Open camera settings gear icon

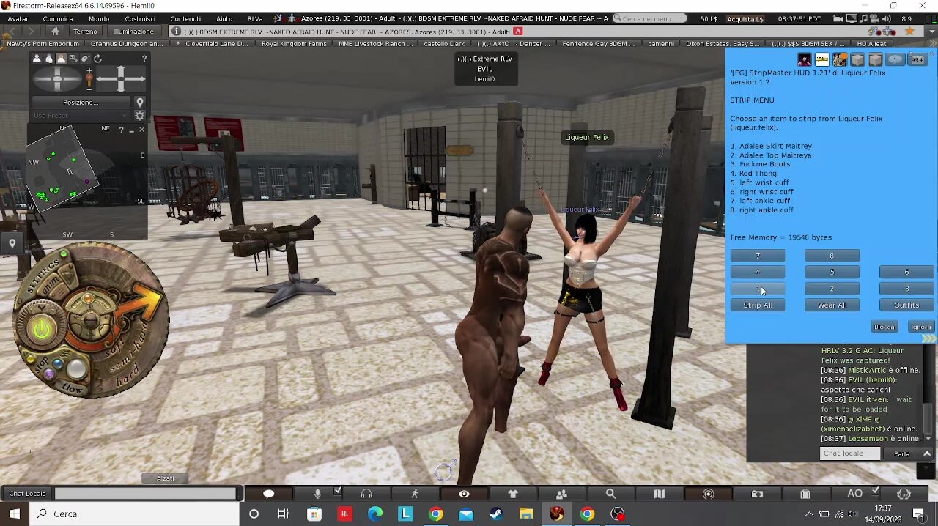139,116
